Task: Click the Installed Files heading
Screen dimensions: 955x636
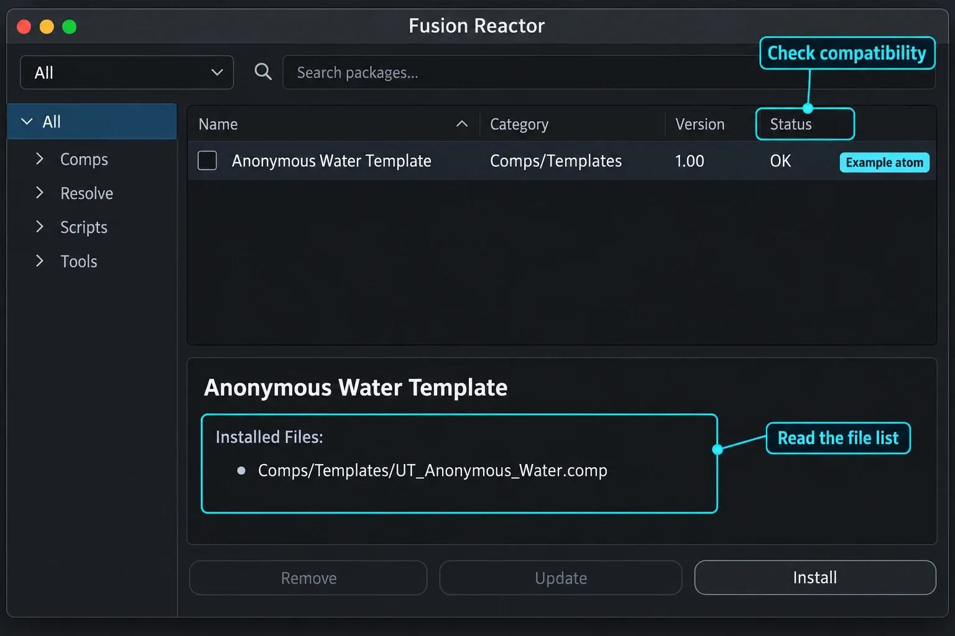Action: pyautogui.click(x=269, y=437)
